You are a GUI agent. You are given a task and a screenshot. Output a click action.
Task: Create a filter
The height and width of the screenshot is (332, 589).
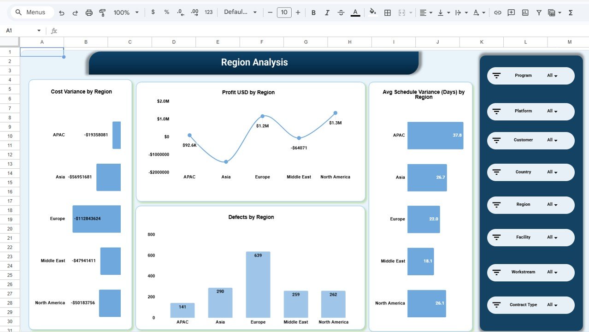538,12
